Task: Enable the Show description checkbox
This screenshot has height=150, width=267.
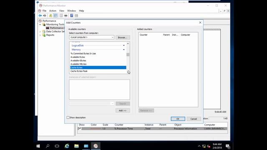Action: click(68, 117)
